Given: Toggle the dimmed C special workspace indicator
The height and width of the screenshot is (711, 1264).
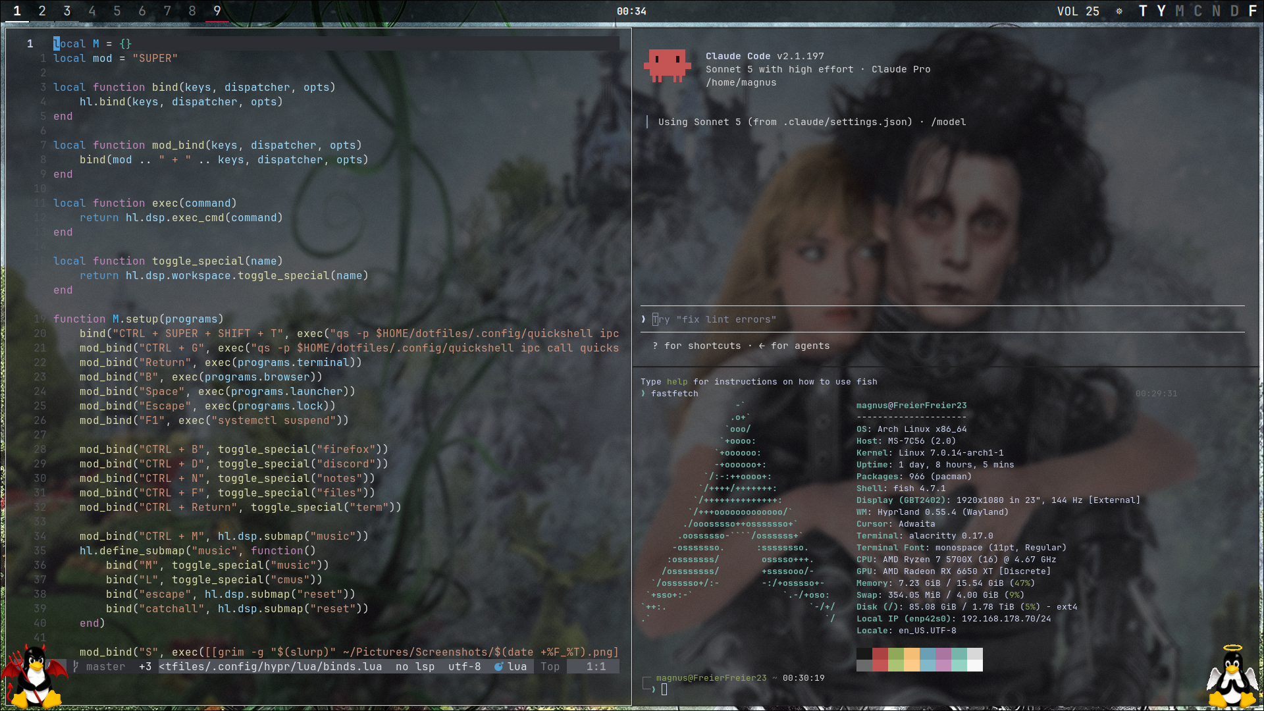Looking at the screenshot, I should [1198, 11].
